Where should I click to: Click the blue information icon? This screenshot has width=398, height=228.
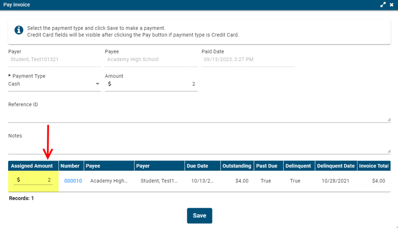19,30
